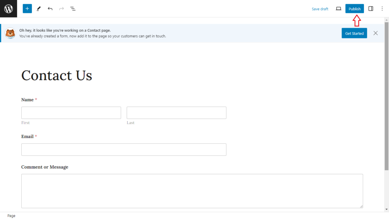Open the block inserter plus button
389x219 pixels.
27,9
